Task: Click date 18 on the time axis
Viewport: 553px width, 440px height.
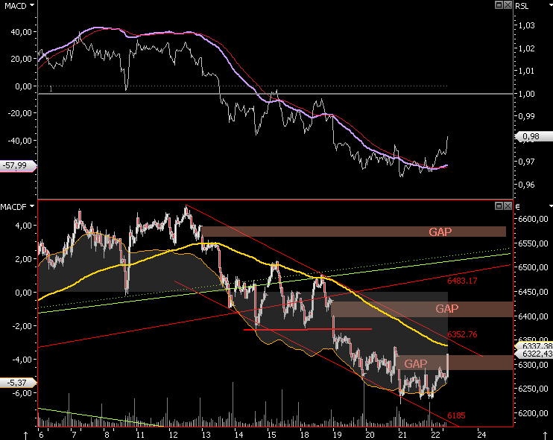Action: click(304, 435)
